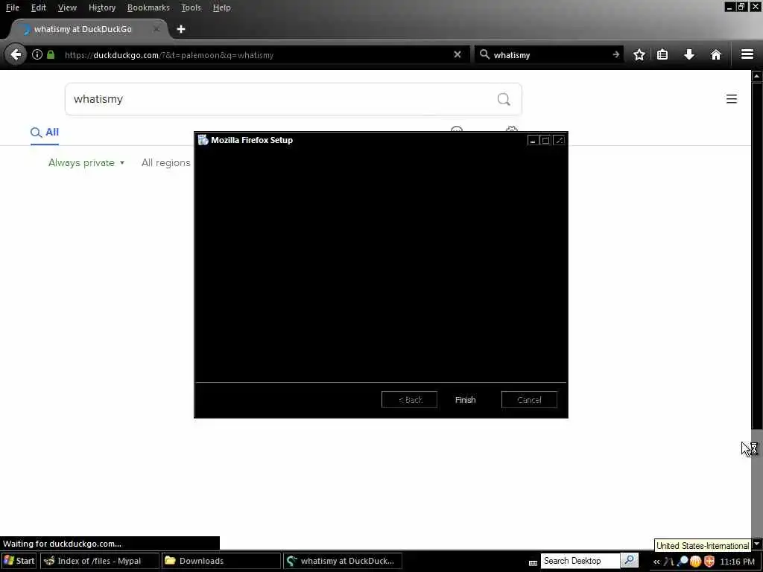
Task: Open the Edit menu
Action: click(39, 7)
